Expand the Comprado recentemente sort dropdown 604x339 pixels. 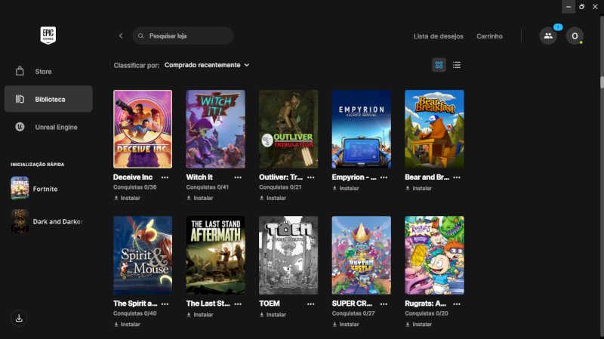(x=207, y=65)
